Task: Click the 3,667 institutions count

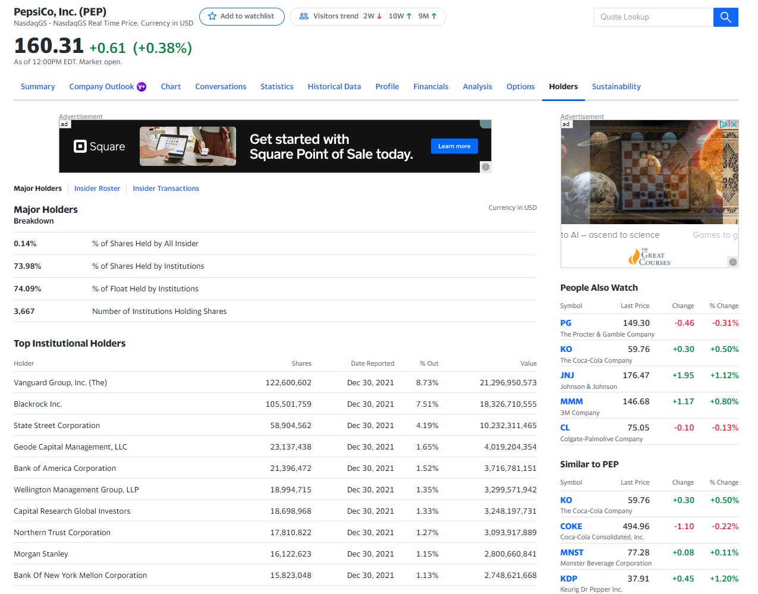Action: 24,312
